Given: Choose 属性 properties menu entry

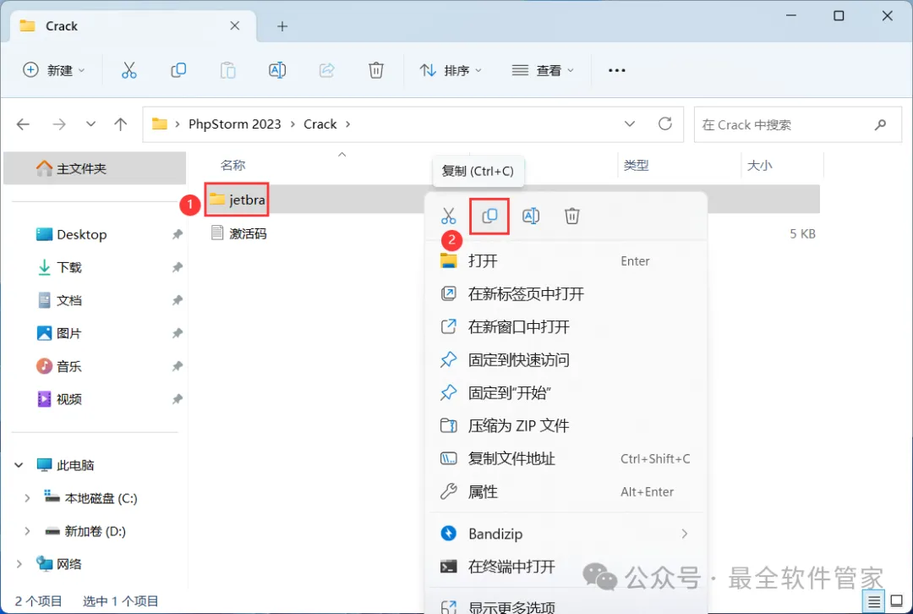Looking at the screenshot, I should click(566, 491).
